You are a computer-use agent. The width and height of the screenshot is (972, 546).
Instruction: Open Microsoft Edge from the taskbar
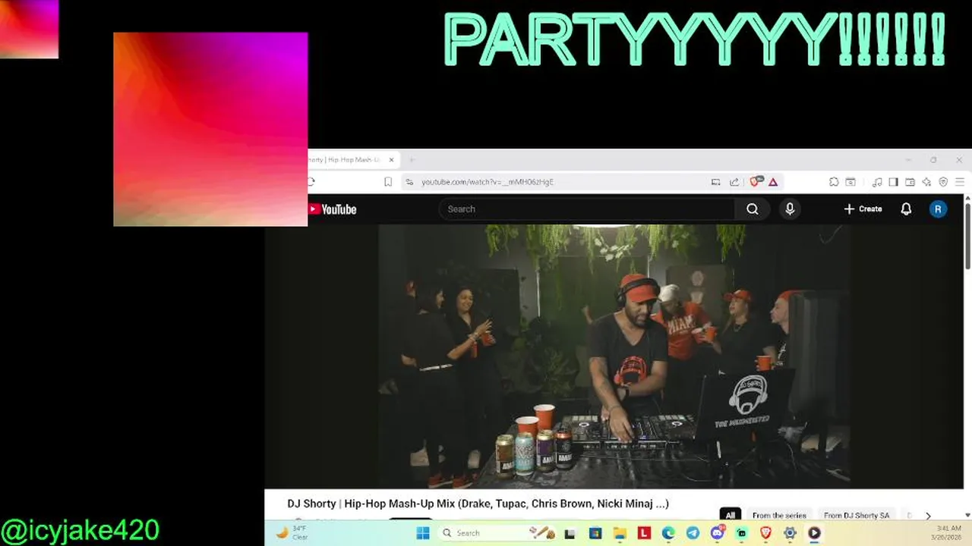point(668,533)
